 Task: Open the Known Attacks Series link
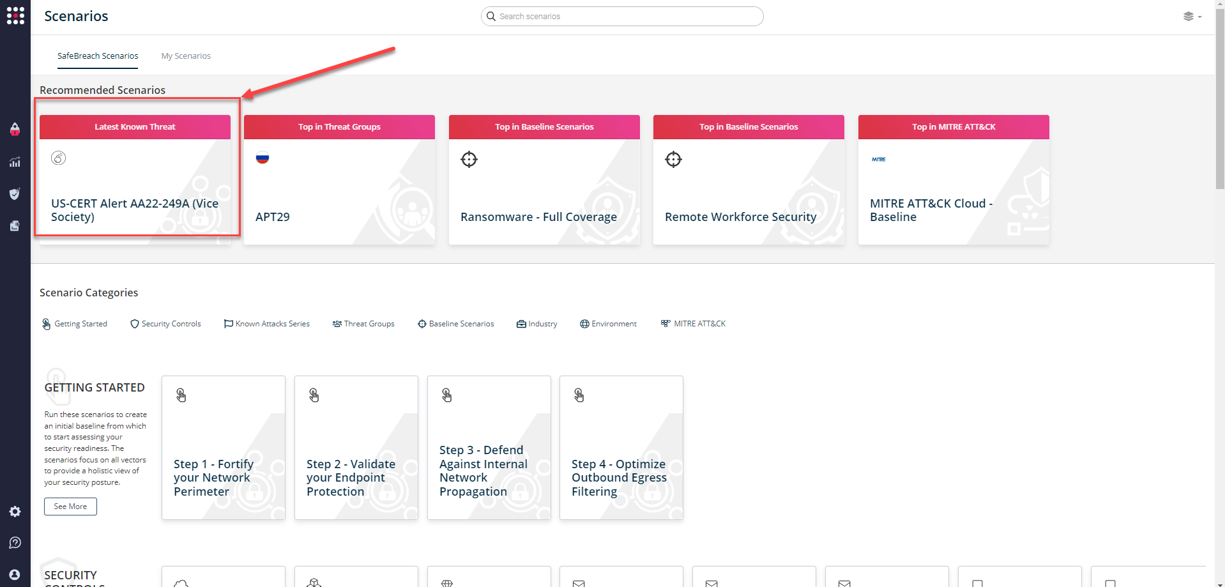coord(267,324)
